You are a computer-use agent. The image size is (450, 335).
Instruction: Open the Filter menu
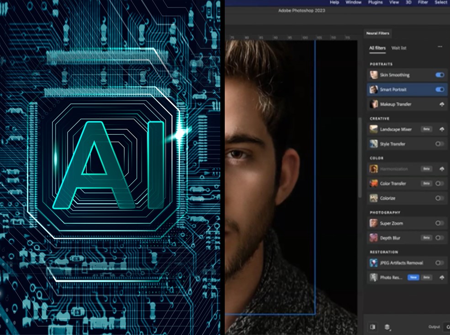[x=423, y=2]
